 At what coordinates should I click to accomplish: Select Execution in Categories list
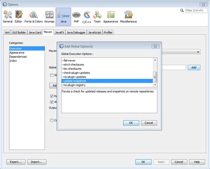tap(27, 48)
